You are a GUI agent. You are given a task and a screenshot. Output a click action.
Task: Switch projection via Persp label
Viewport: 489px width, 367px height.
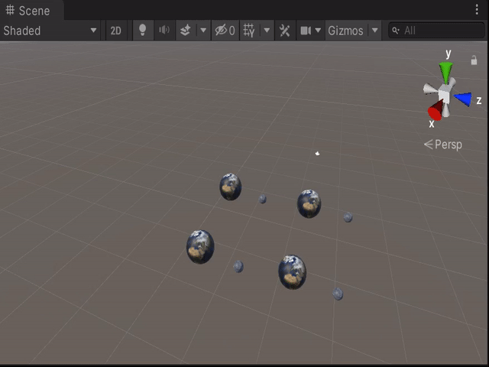pyautogui.click(x=443, y=145)
